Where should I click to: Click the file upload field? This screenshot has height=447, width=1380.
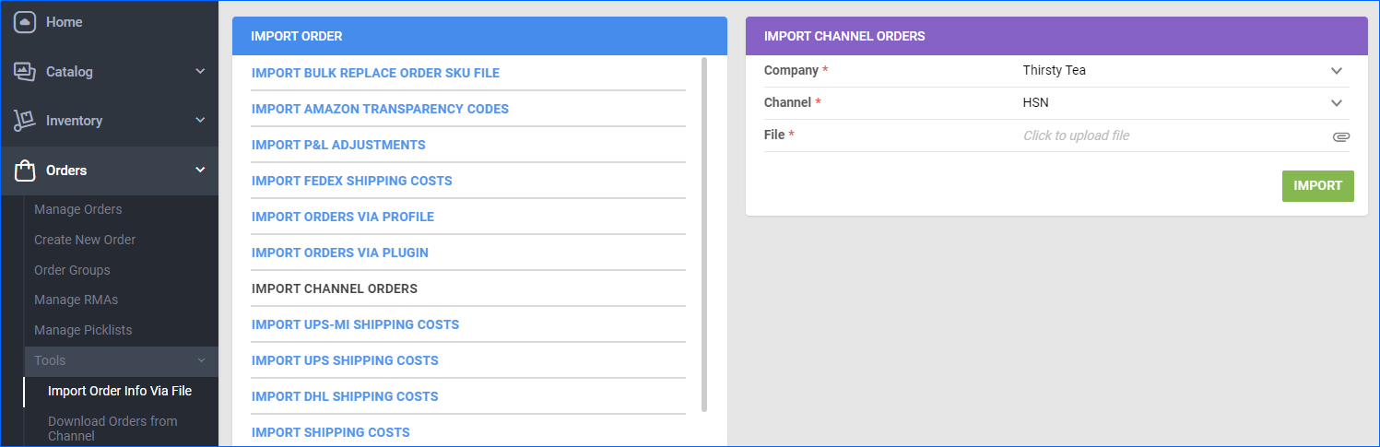1184,135
